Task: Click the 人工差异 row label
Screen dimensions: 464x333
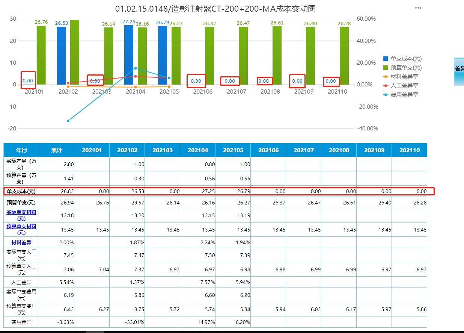Action: [x=21, y=282]
